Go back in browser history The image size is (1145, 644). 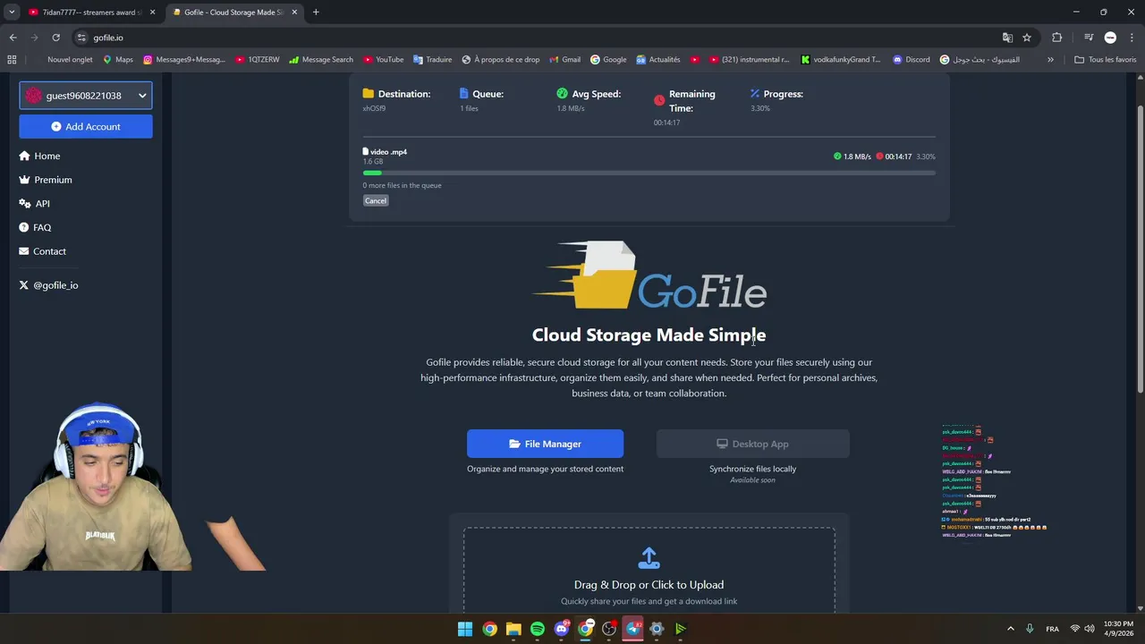point(13,38)
